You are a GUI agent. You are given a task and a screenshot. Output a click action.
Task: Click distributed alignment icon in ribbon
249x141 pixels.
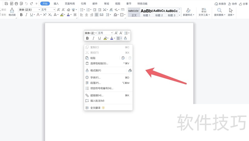point(101,15)
